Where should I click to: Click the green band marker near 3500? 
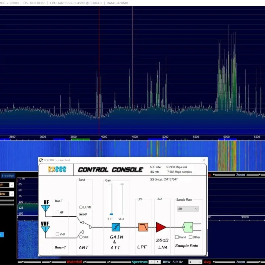pyautogui.click(x=80, y=139)
